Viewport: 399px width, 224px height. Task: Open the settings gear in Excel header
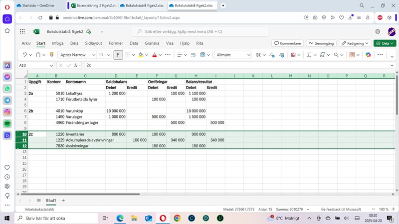(378, 31)
